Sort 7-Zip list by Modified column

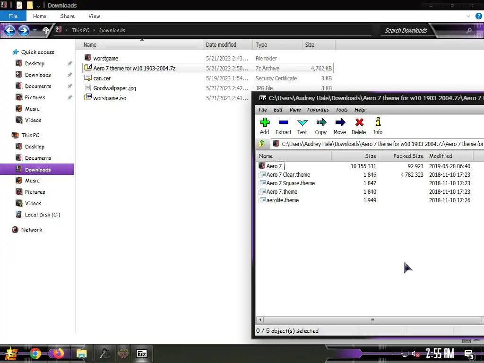tap(450, 156)
